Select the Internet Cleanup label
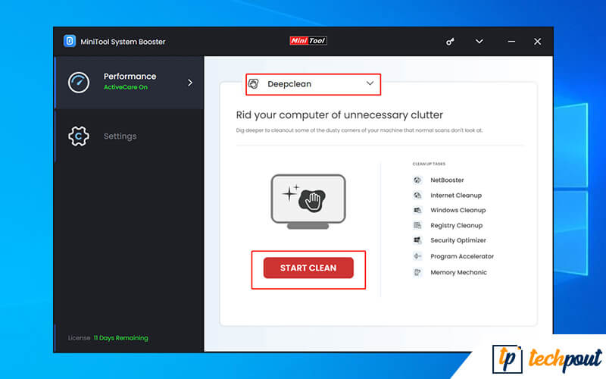 pyautogui.click(x=456, y=196)
